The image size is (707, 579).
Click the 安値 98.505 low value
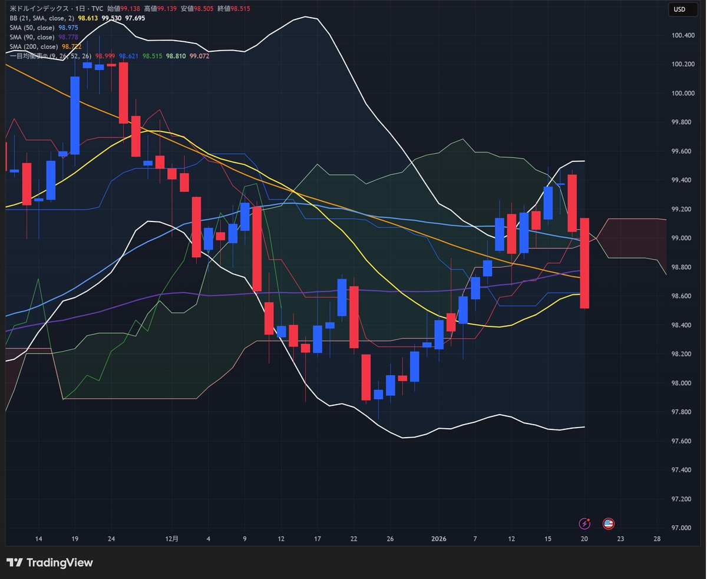tap(197, 9)
